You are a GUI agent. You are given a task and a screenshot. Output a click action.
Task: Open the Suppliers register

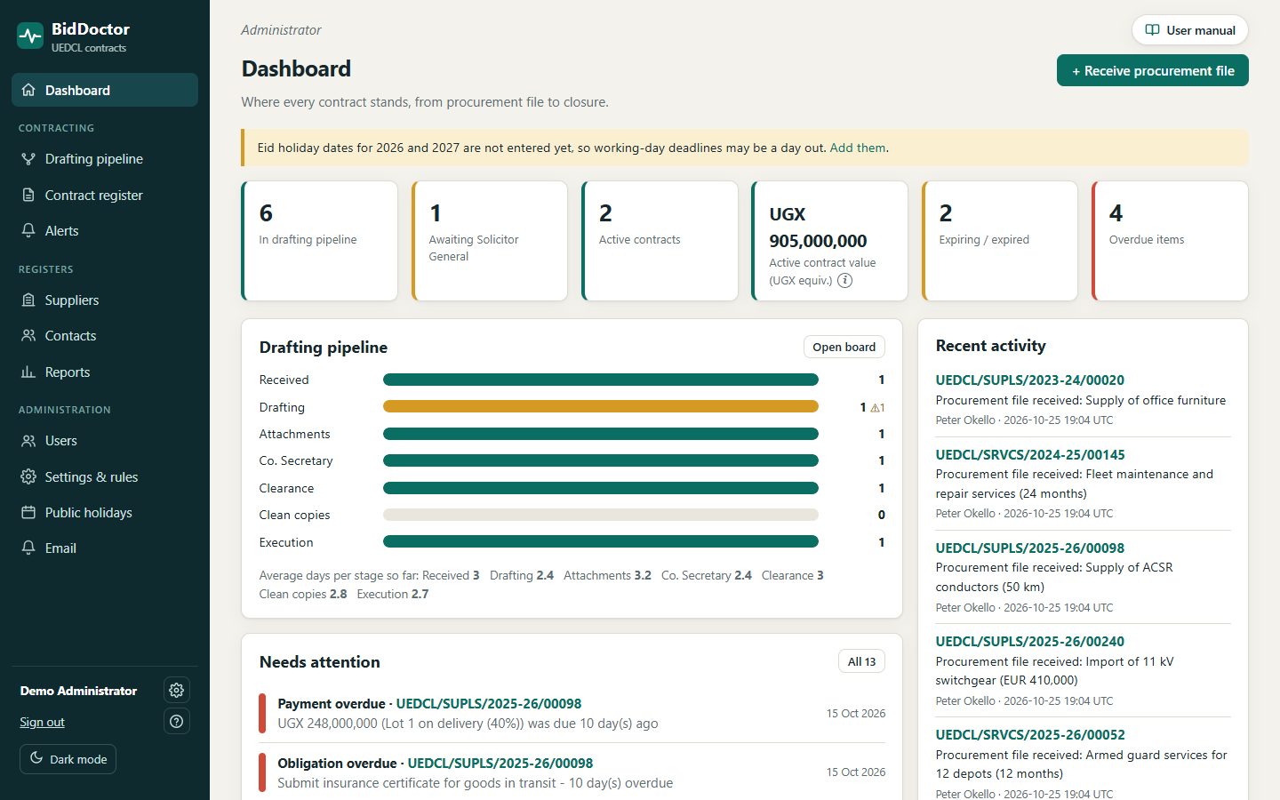[105, 300]
